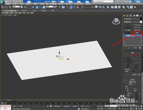This screenshot has height=110, width=143.
Task: Open the quick access toolbar customize arrow
Action: [22, 1]
